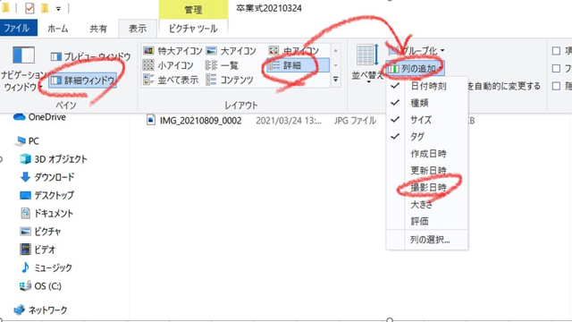Open Group by (グループ化) dropdown
Image resolution: width=572 pixels, height=322 pixels.
click(417, 50)
